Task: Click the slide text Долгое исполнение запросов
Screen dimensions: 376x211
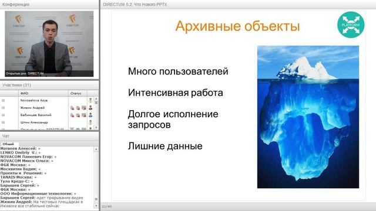Action: tap(173, 119)
